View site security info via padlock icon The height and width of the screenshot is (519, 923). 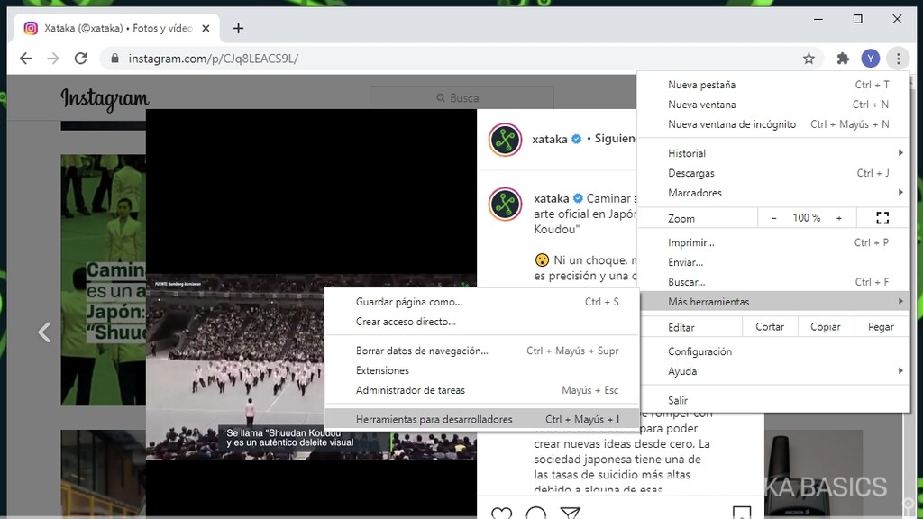(114, 59)
